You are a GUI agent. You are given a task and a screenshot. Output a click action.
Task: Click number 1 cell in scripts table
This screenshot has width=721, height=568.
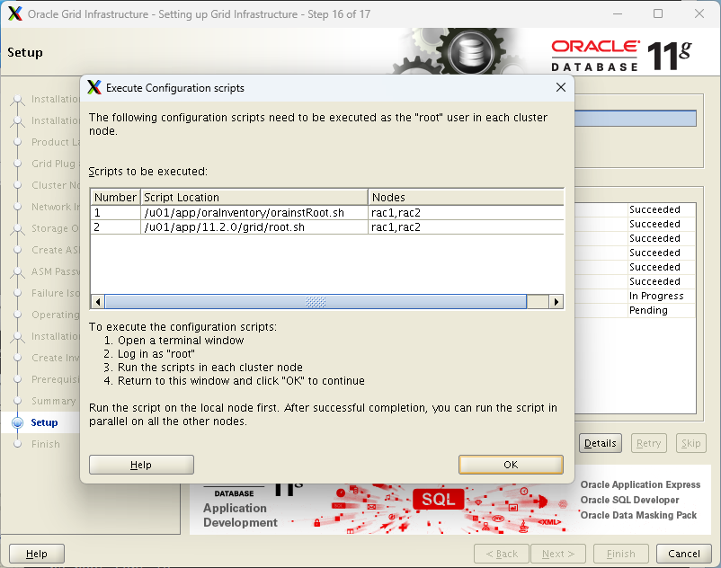tap(115, 213)
